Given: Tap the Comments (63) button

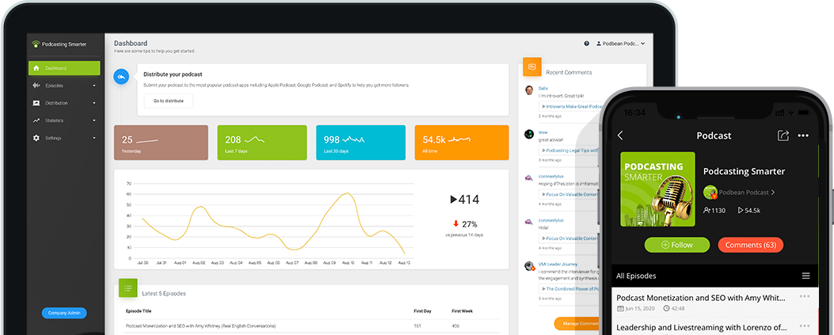Looking at the screenshot, I should pos(750,245).
